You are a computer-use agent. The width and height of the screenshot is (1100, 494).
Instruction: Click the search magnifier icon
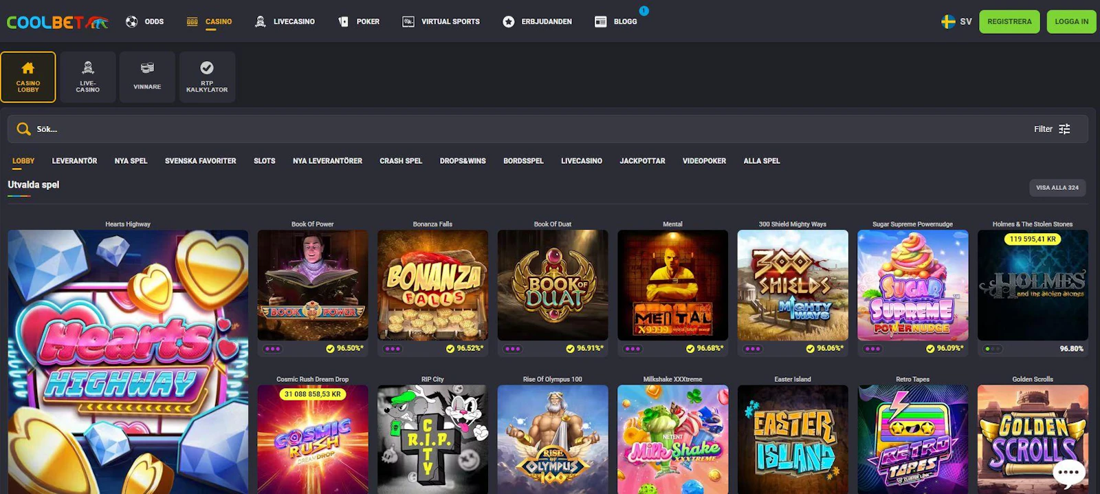pyautogui.click(x=23, y=129)
